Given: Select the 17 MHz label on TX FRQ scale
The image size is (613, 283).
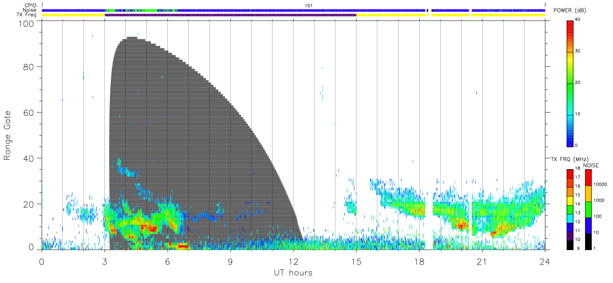Looking at the screenshot, I should [x=578, y=177].
